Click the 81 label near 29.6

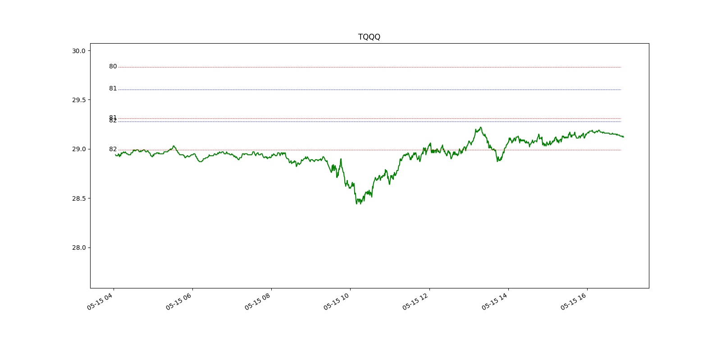113,89
